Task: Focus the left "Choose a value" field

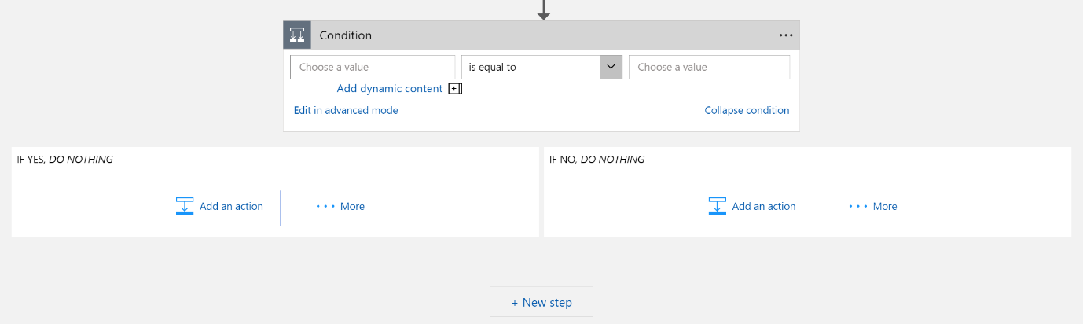Action: [x=373, y=67]
